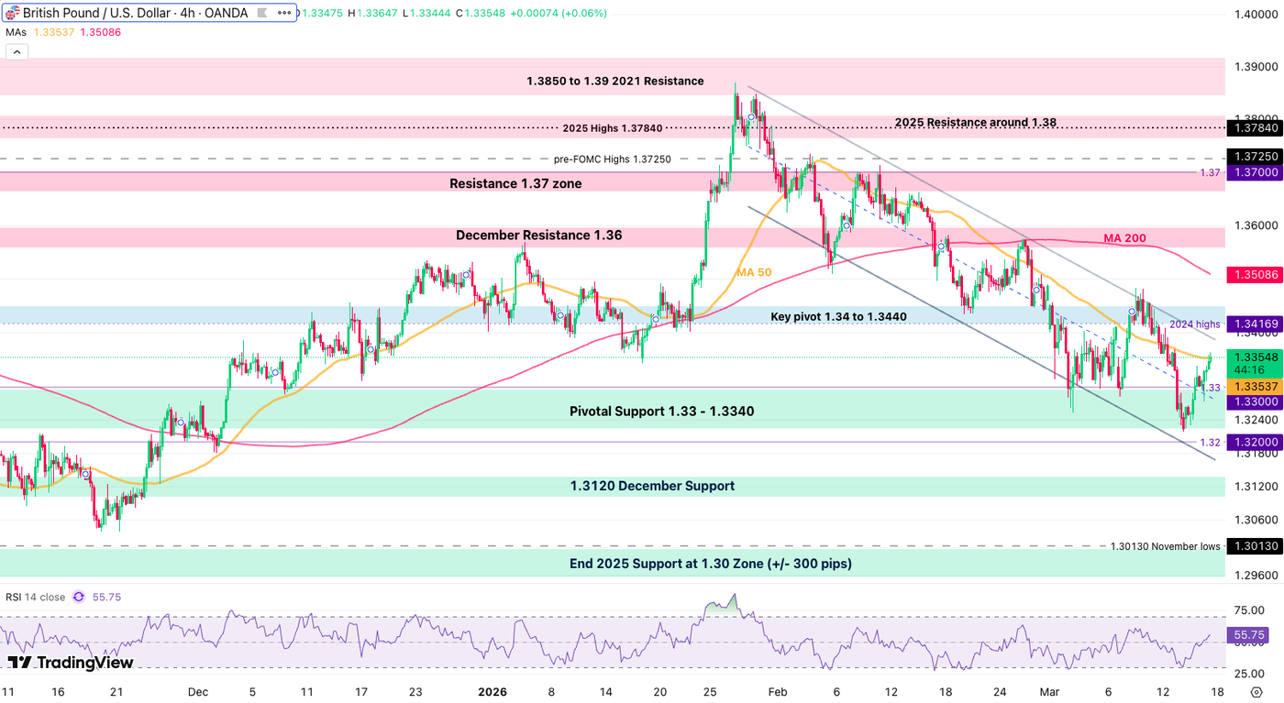Select the MA 200 value label 1.35086
Screen dimensions: 1284x703
coord(1256,274)
